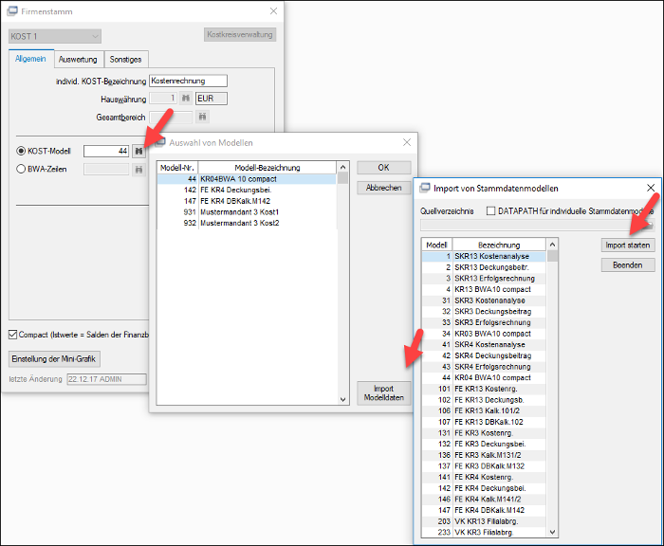This screenshot has width=664, height=546.
Task: Uncheck the Compact Istwerte checkbox
Action: pyautogui.click(x=12, y=335)
